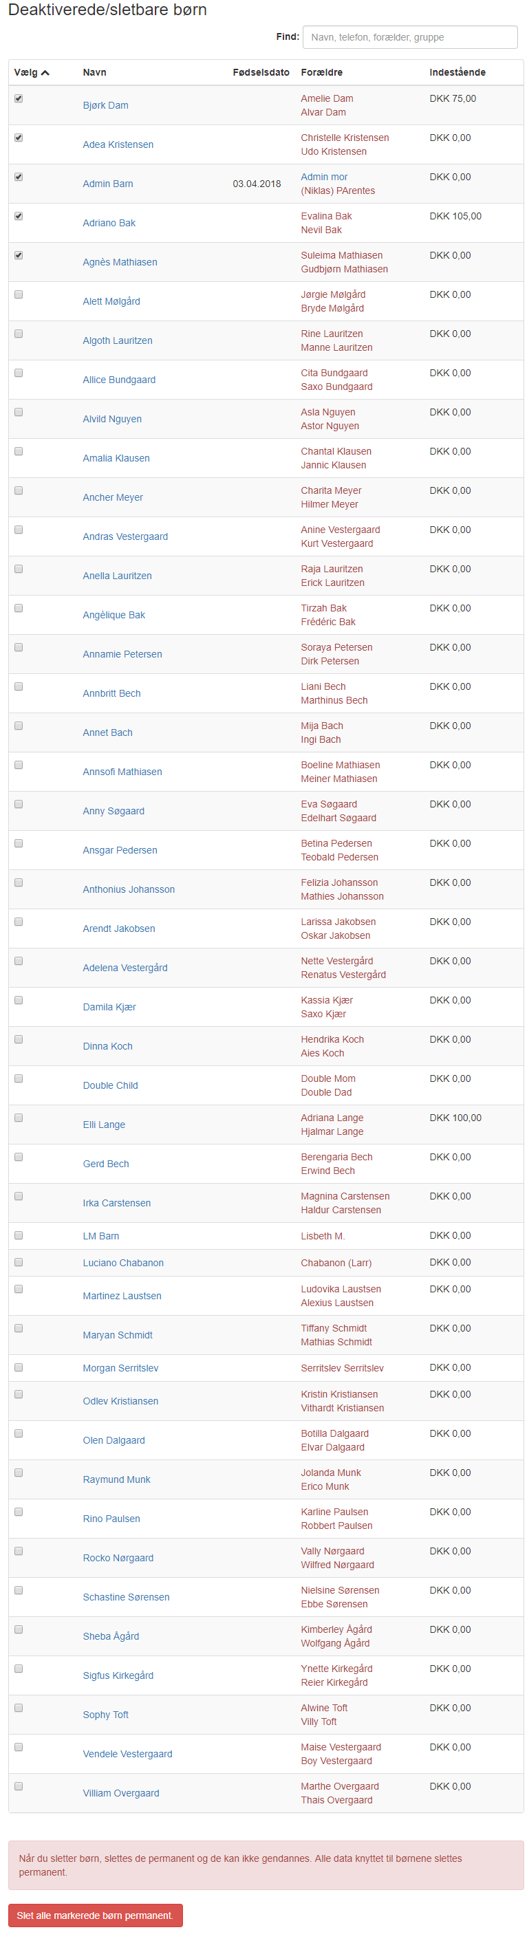Open parent link Amelie Dam
529x1943 pixels.
pyautogui.click(x=327, y=98)
